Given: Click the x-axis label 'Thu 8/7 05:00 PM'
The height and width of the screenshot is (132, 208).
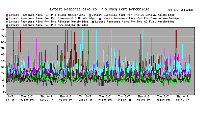Looking at the screenshot, I should 144,98.
